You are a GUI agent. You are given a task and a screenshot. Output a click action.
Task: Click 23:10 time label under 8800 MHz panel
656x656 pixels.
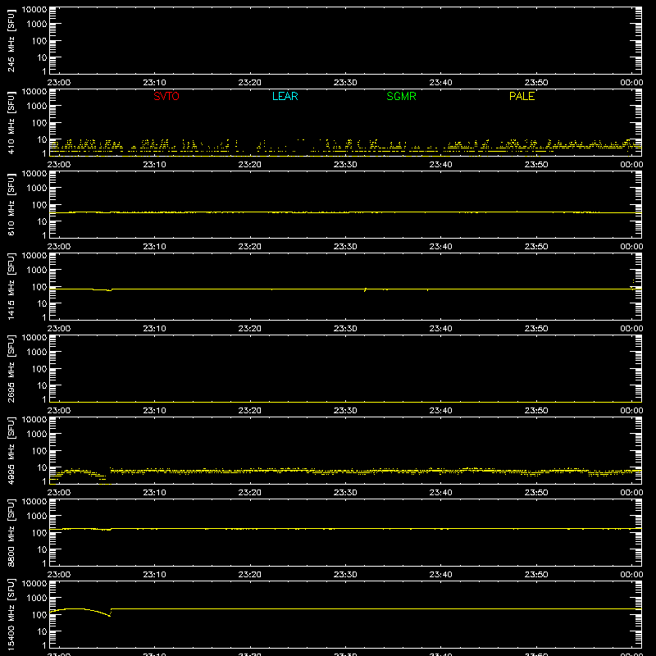154,575
